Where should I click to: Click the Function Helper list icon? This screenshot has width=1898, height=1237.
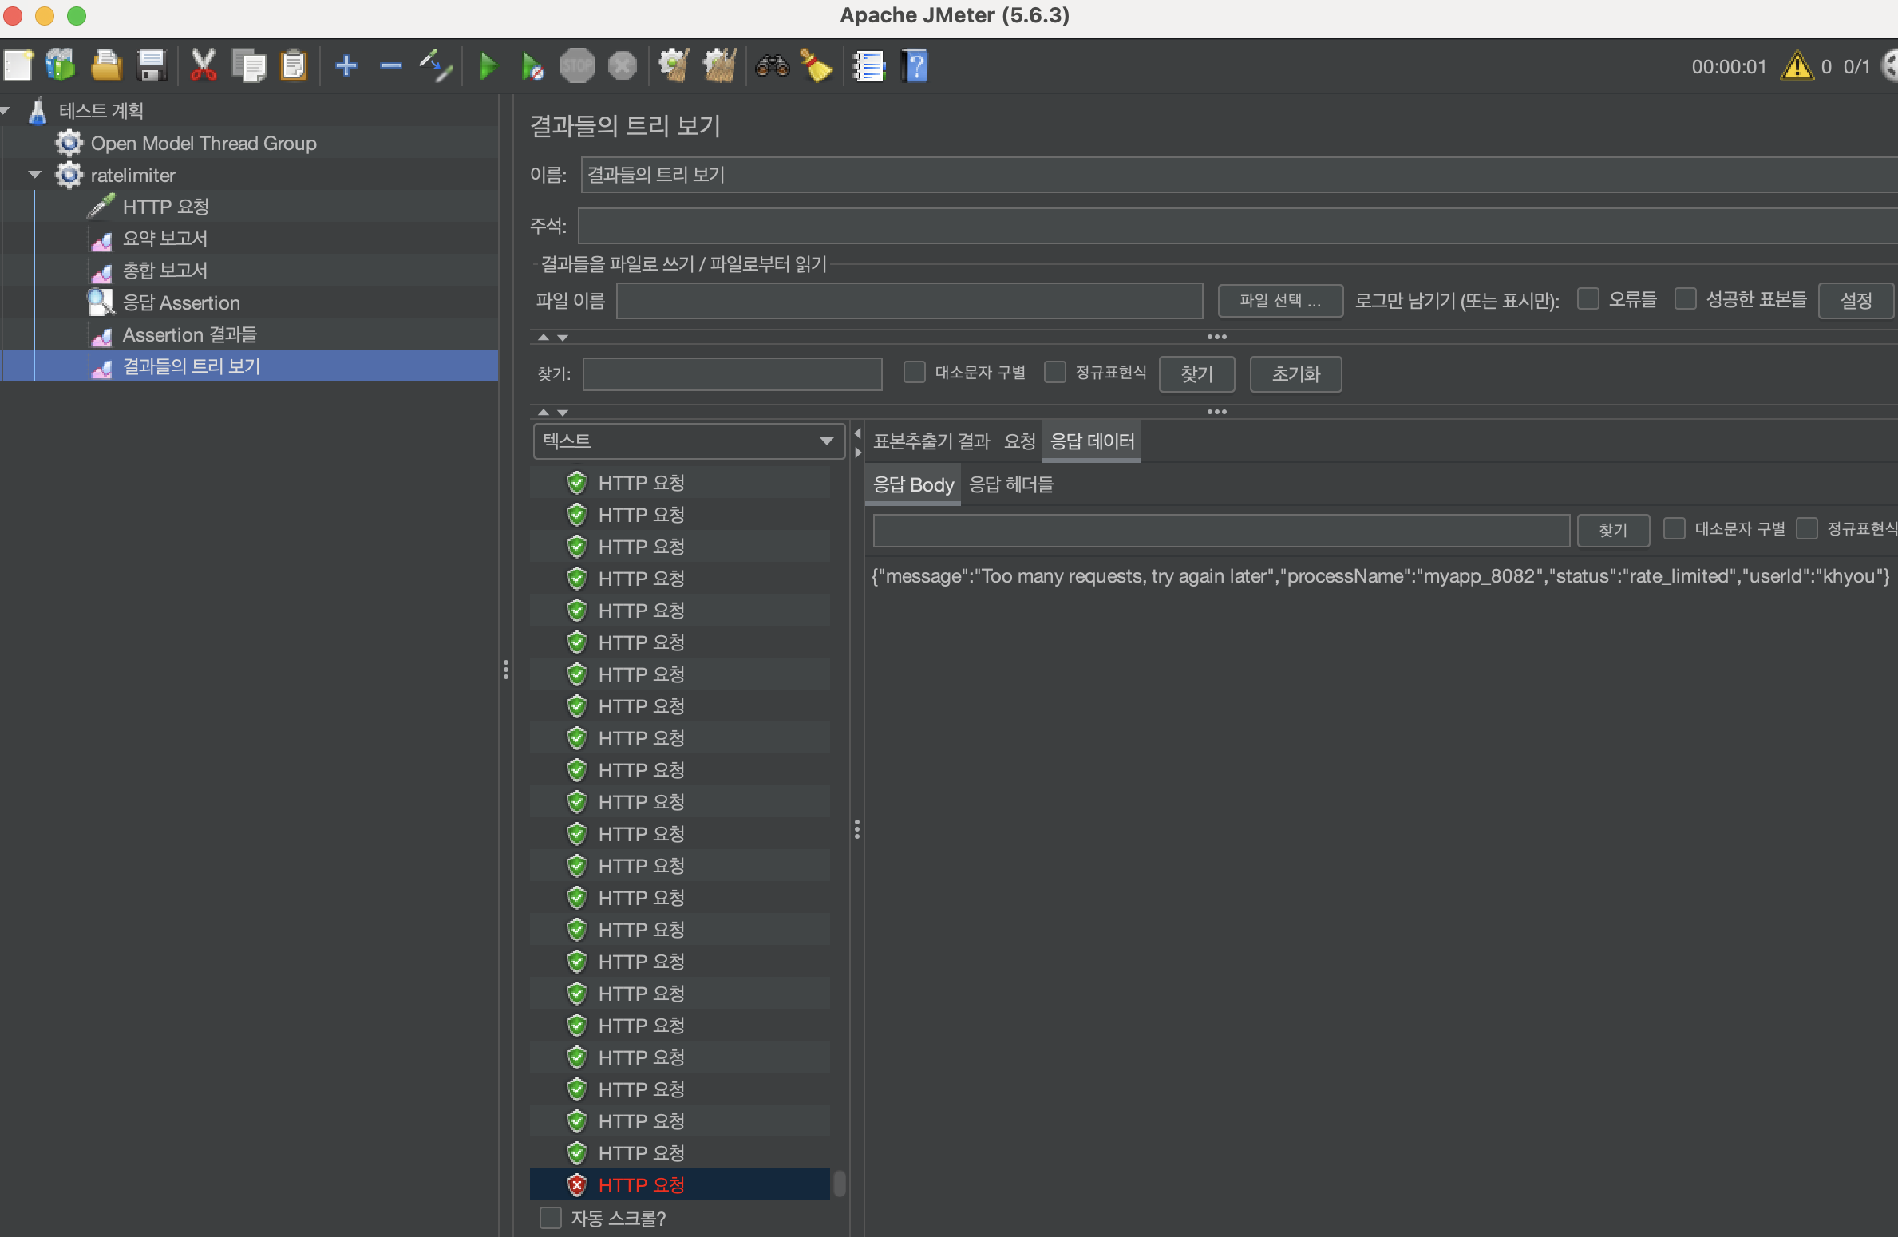[869, 66]
